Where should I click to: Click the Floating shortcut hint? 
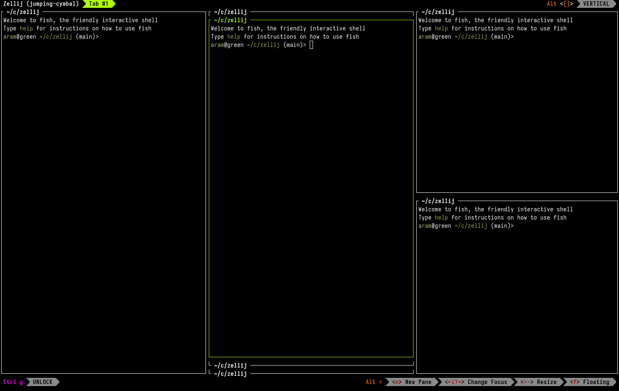click(x=590, y=382)
